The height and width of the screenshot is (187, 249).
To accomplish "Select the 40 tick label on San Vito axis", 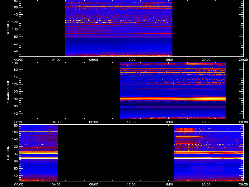I will 16,51.
